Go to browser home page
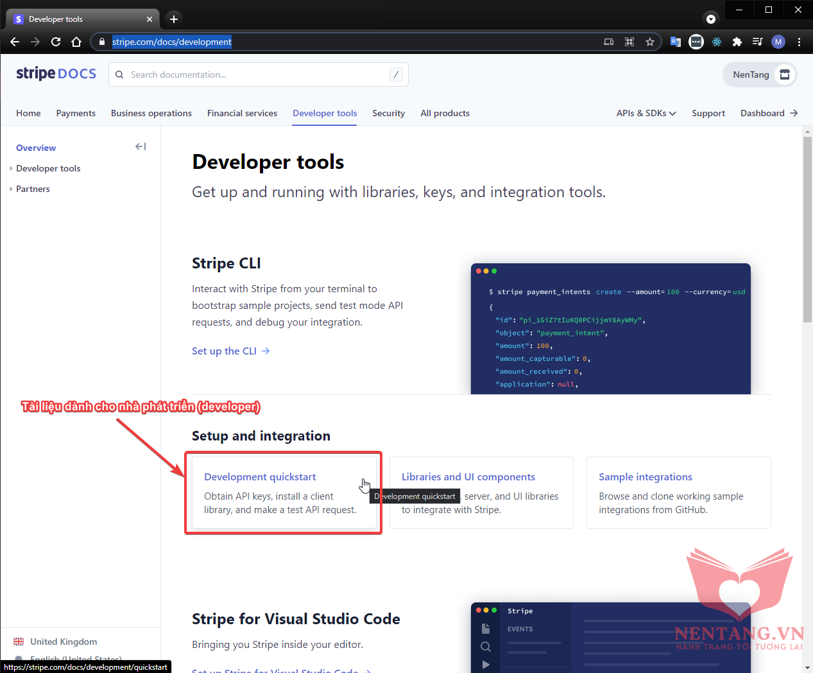The width and height of the screenshot is (813, 673). (76, 42)
